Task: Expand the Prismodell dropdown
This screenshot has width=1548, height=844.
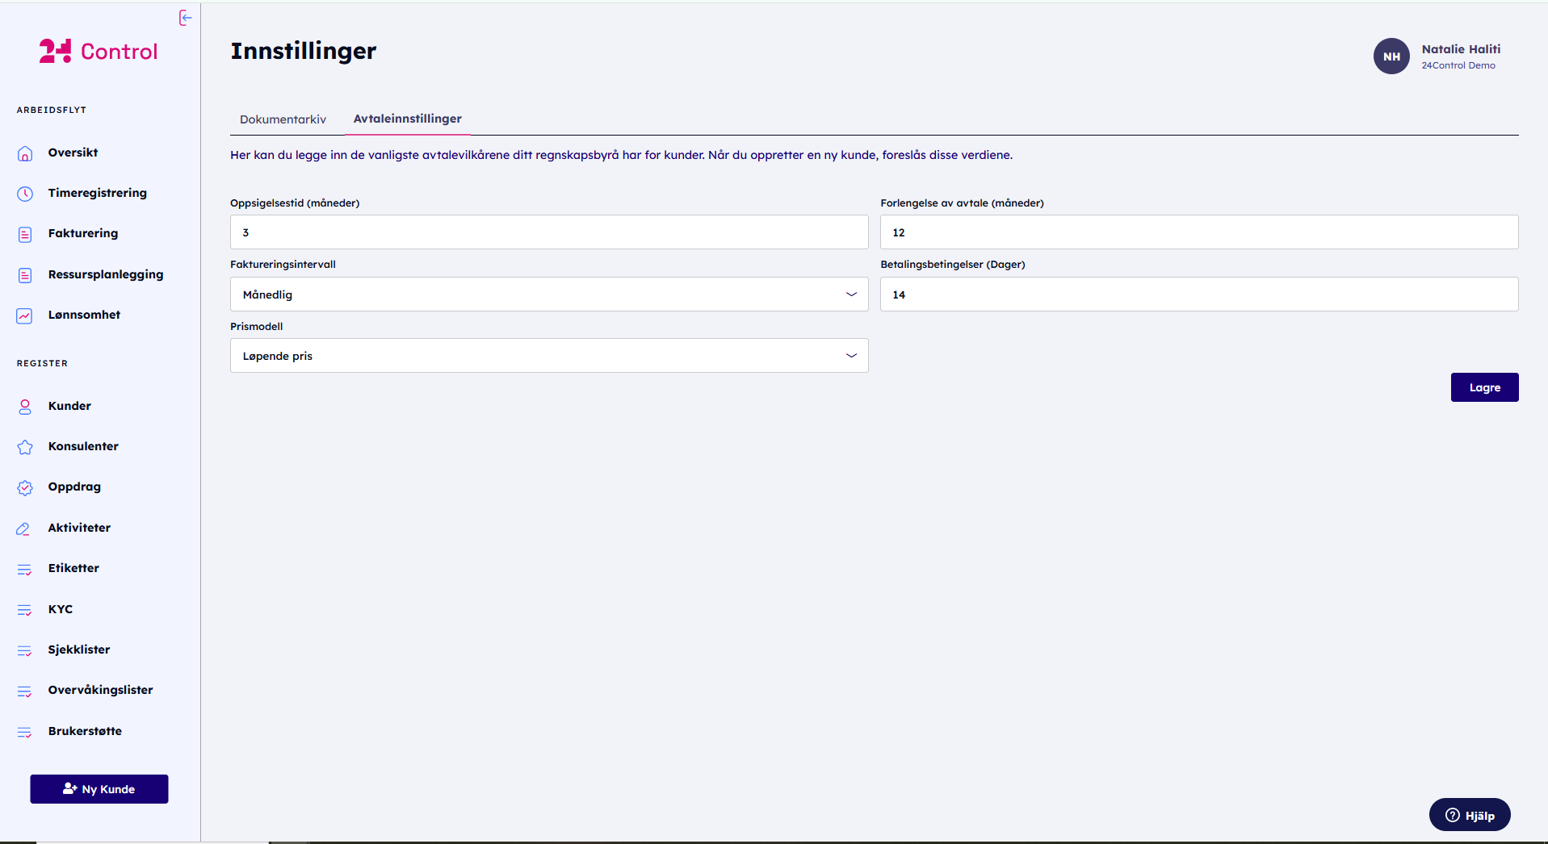Action: 549,356
